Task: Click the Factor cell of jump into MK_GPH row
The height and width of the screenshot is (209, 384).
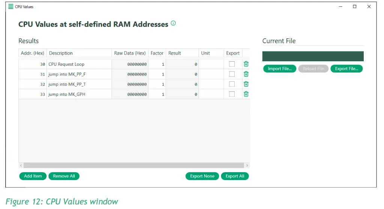Action: (x=157, y=94)
